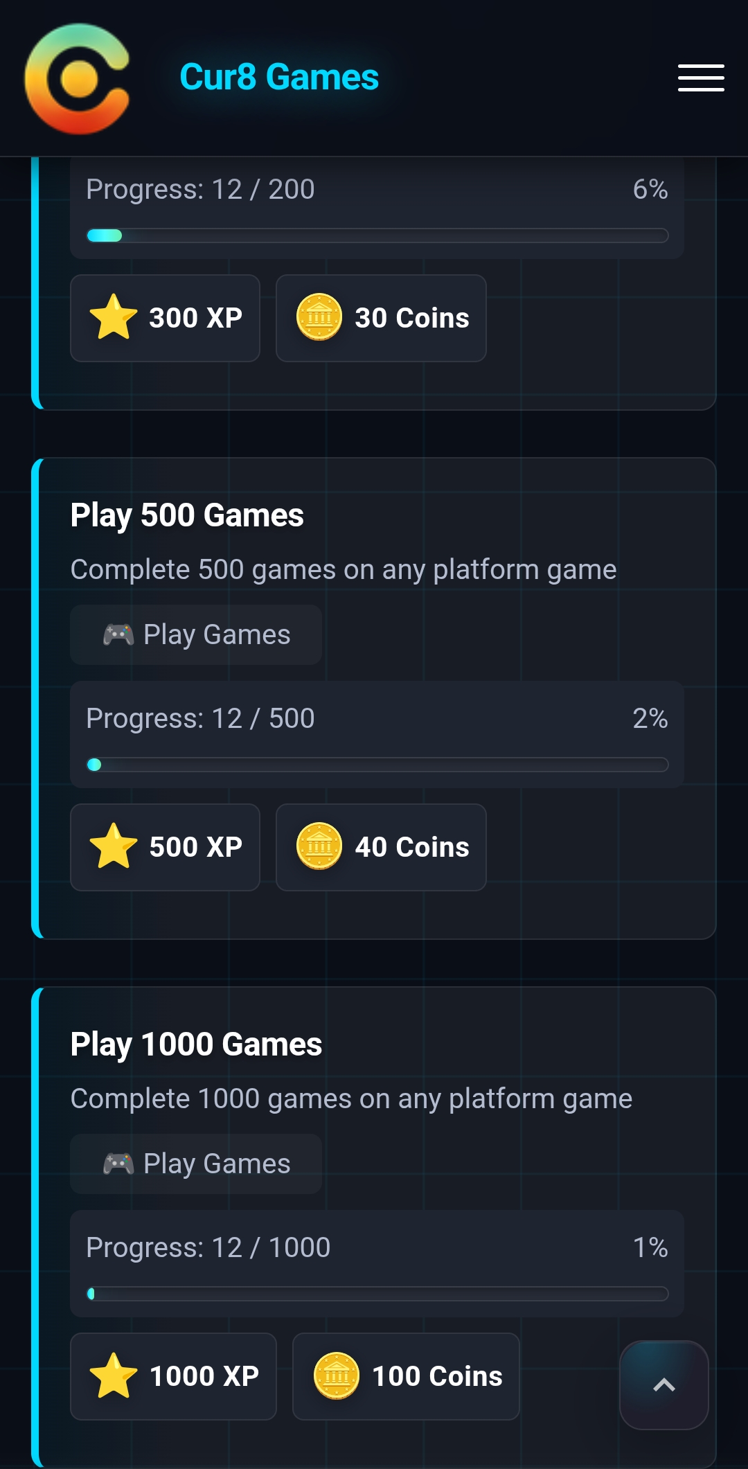Click the coin icon beside 100 Coins

tap(337, 1376)
